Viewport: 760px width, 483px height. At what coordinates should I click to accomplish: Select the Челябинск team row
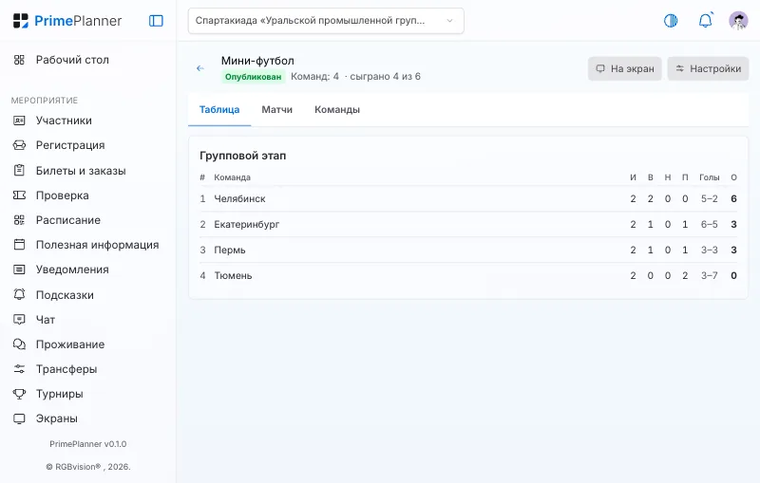[468, 198]
